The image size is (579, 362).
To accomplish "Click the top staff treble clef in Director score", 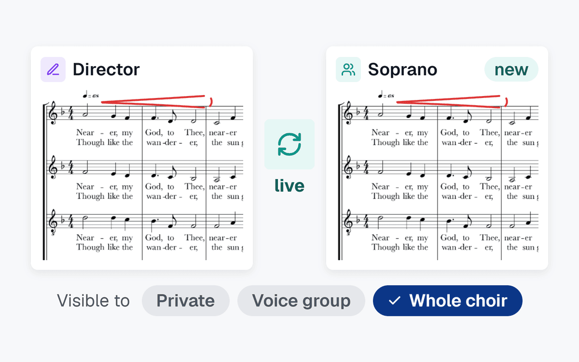I will (x=53, y=114).
